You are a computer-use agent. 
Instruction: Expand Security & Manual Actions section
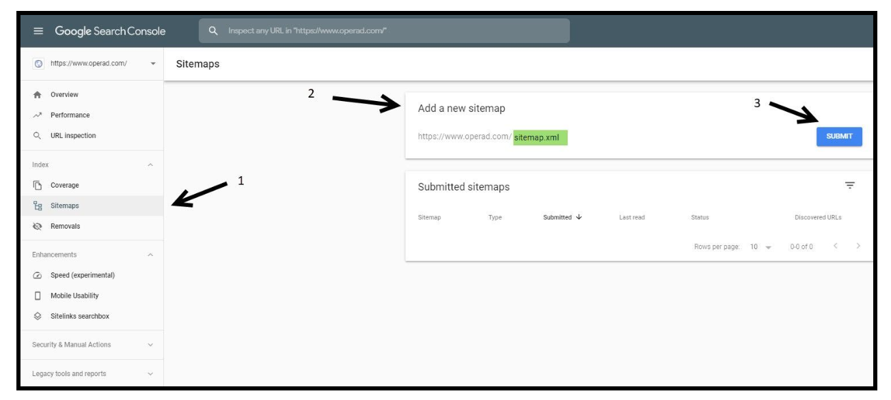(150, 345)
